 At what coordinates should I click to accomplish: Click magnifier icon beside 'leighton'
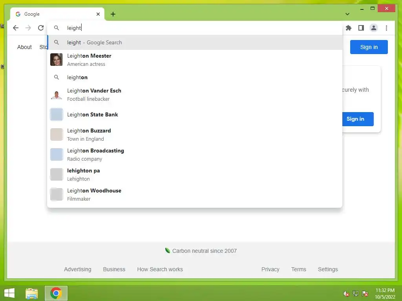click(57, 77)
